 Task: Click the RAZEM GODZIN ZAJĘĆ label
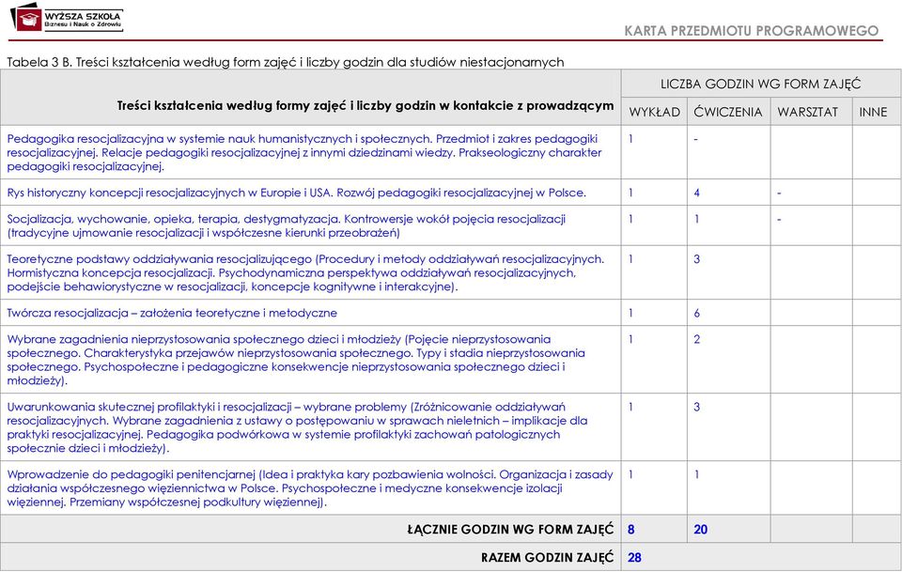[x=548, y=557]
